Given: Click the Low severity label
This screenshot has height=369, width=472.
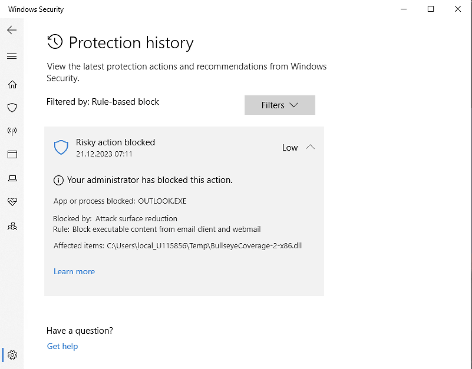Looking at the screenshot, I should click(x=290, y=148).
